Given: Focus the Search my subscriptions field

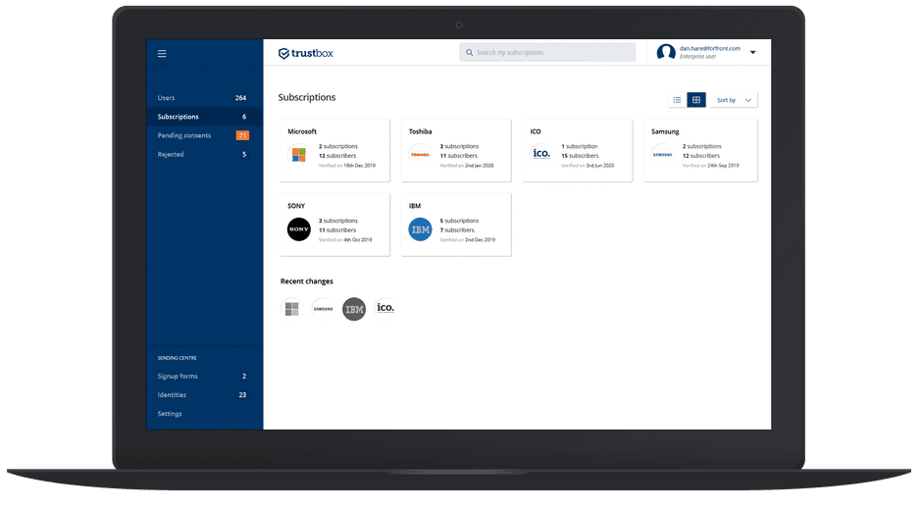Looking at the screenshot, I should click(547, 52).
